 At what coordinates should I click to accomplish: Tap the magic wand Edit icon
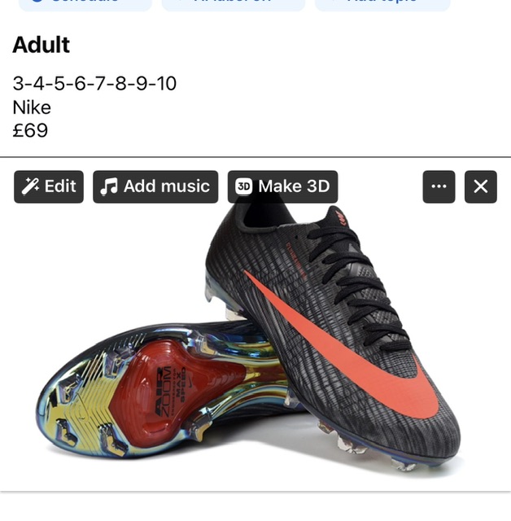pos(30,186)
